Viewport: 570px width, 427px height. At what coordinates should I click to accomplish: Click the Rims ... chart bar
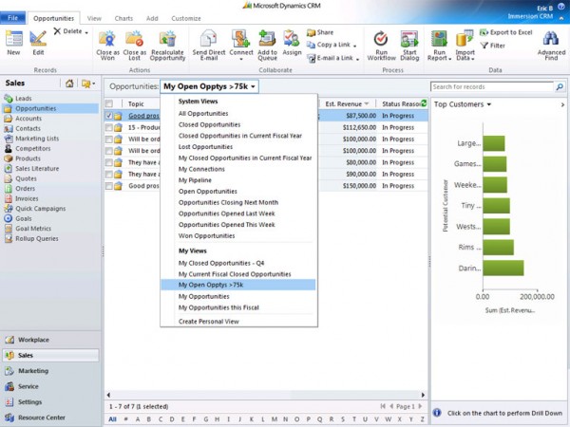tap(498, 247)
